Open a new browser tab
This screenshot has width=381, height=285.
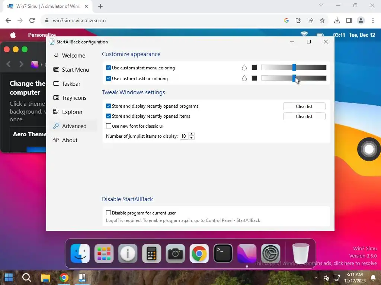100,6
